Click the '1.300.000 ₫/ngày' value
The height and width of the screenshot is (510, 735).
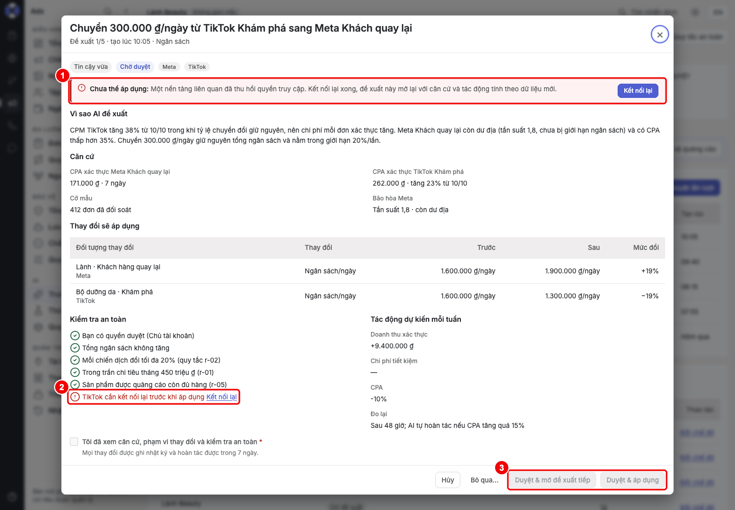point(572,296)
